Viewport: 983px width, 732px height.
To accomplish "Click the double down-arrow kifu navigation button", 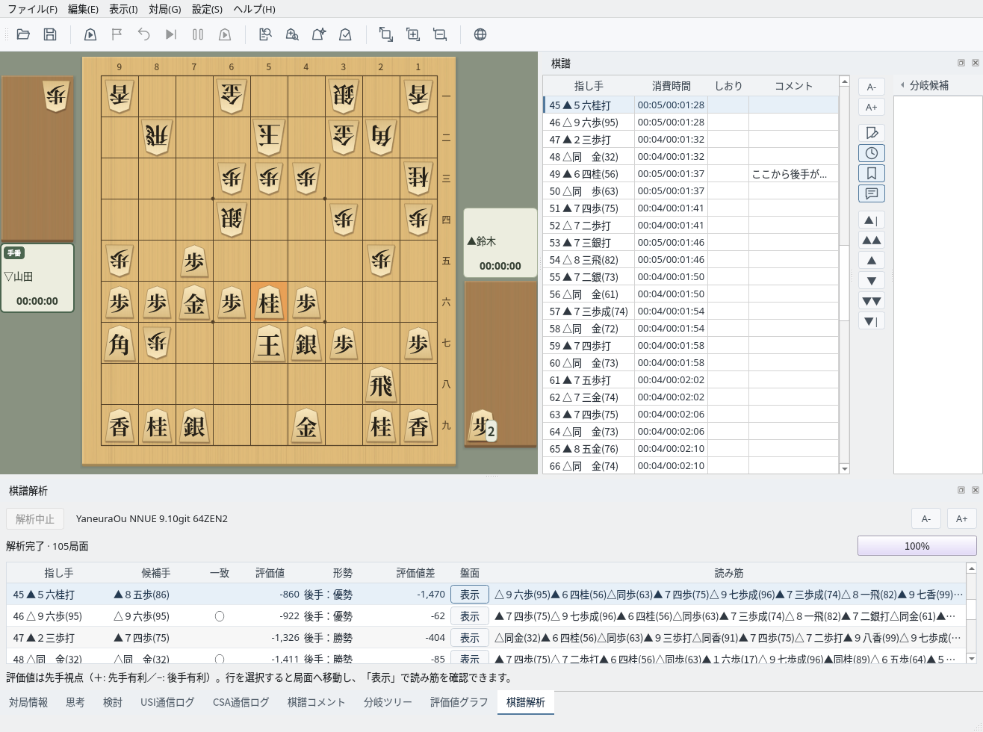I will point(872,301).
